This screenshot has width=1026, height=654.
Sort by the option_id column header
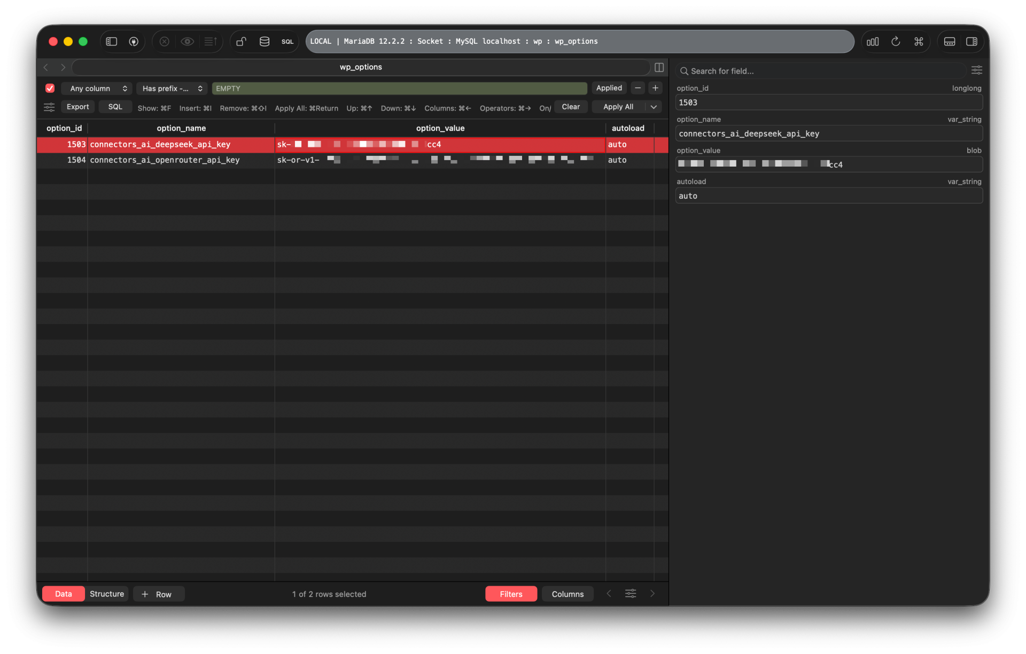click(64, 128)
